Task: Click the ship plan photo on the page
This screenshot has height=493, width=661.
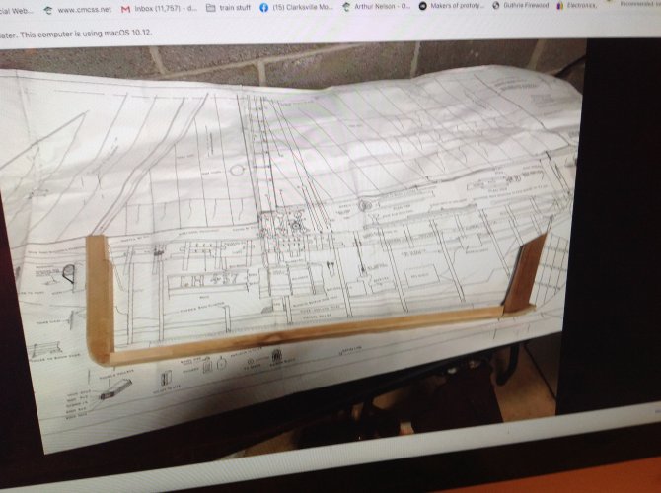Action: coord(291,248)
